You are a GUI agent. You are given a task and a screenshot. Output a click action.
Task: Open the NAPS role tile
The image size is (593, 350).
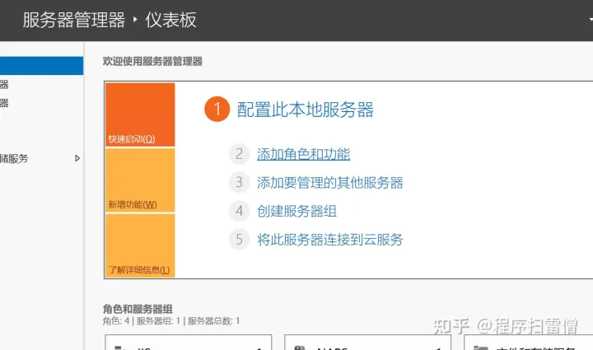point(367,343)
